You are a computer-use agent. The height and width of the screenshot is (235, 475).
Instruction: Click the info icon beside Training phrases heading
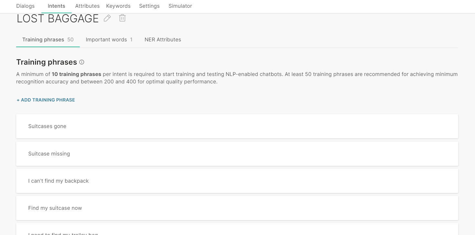point(82,62)
